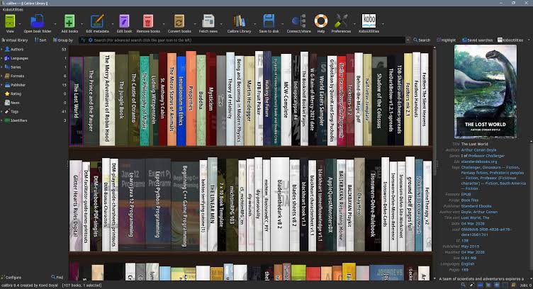Expand the Series category
Viewport: 533px width, 289px height.
pos(1,67)
